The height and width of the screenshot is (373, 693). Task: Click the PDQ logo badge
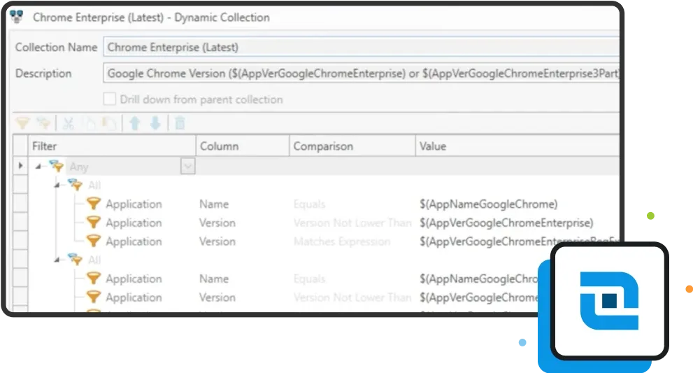pos(610,301)
